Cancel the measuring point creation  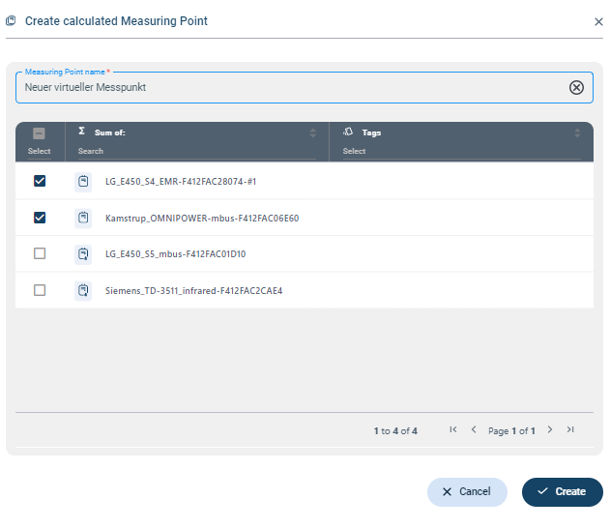point(467,492)
